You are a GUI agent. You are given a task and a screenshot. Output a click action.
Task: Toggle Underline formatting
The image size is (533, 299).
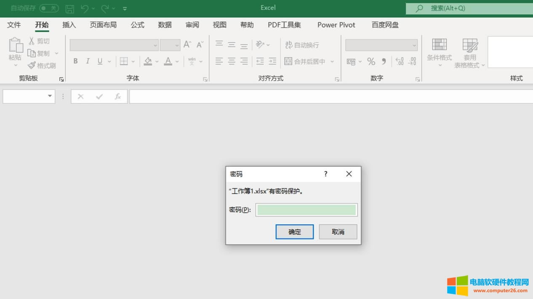100,61
